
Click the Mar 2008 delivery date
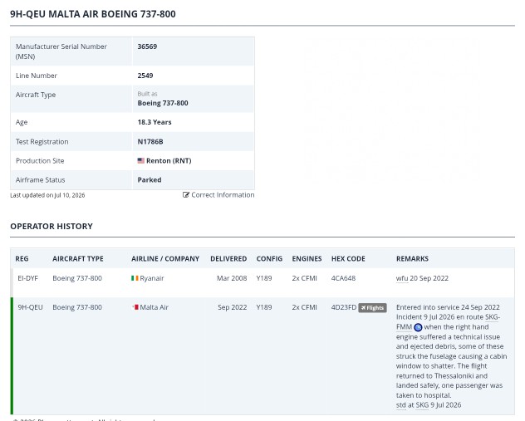click(x=232, y=278)
